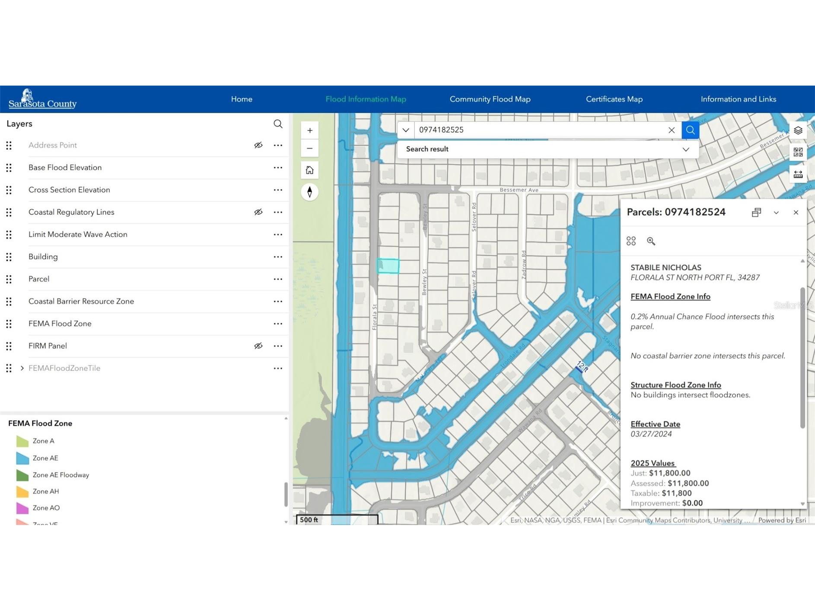The height and width of the screenshot is (611, 815).
Task: Open options menu for FEMA Flood Zone layer
Action: (278, 324)
